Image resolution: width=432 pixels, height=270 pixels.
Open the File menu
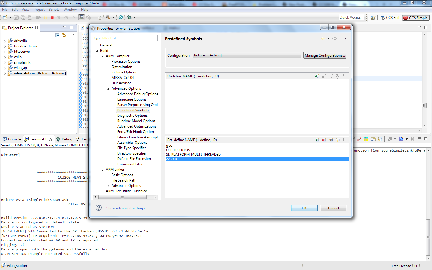point(5,10)
